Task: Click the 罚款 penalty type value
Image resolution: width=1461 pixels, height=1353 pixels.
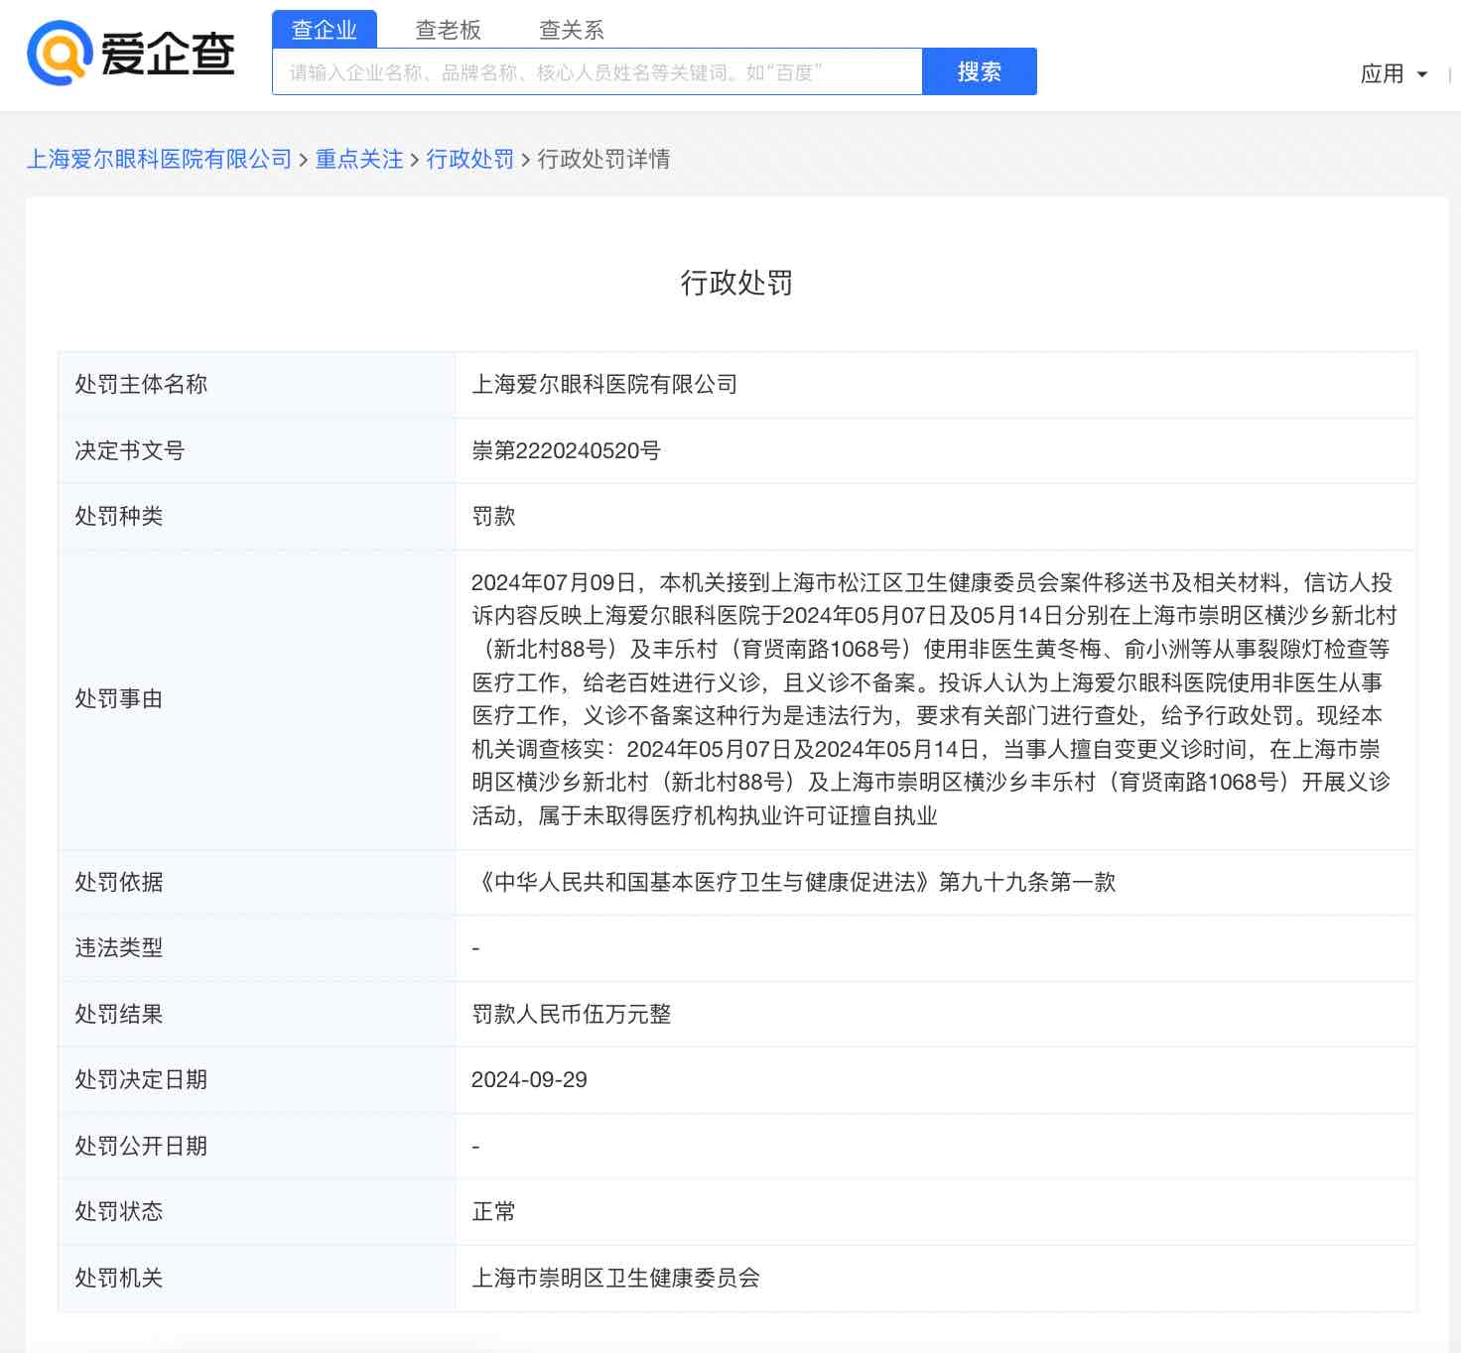Action: click(493, 517)
